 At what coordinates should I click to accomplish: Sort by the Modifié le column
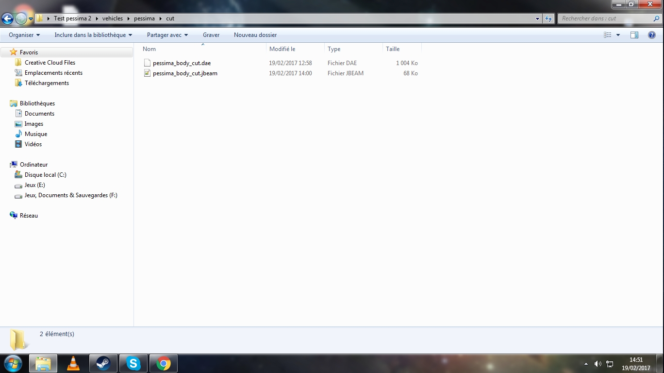295,49
